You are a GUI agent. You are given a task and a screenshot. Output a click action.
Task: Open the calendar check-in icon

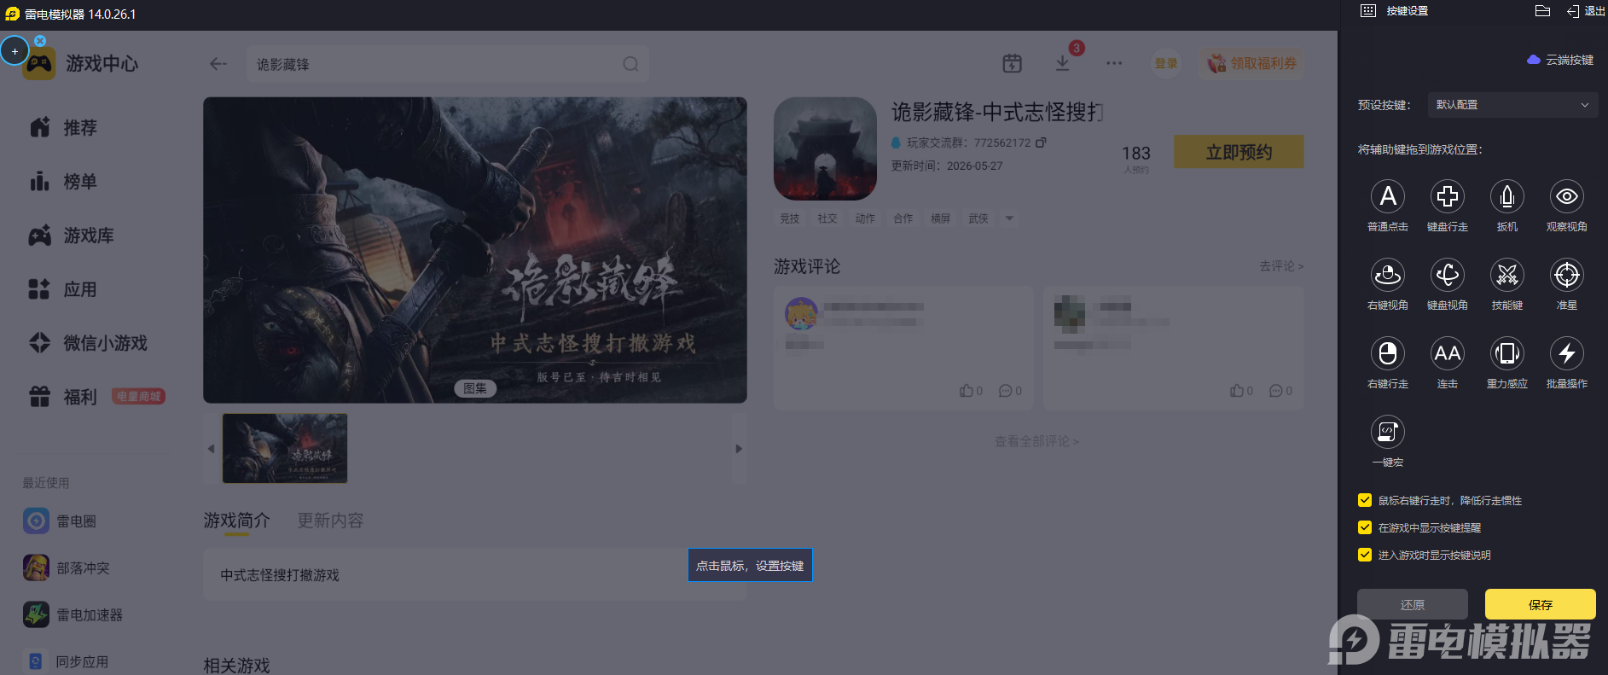click(1013, 63)
